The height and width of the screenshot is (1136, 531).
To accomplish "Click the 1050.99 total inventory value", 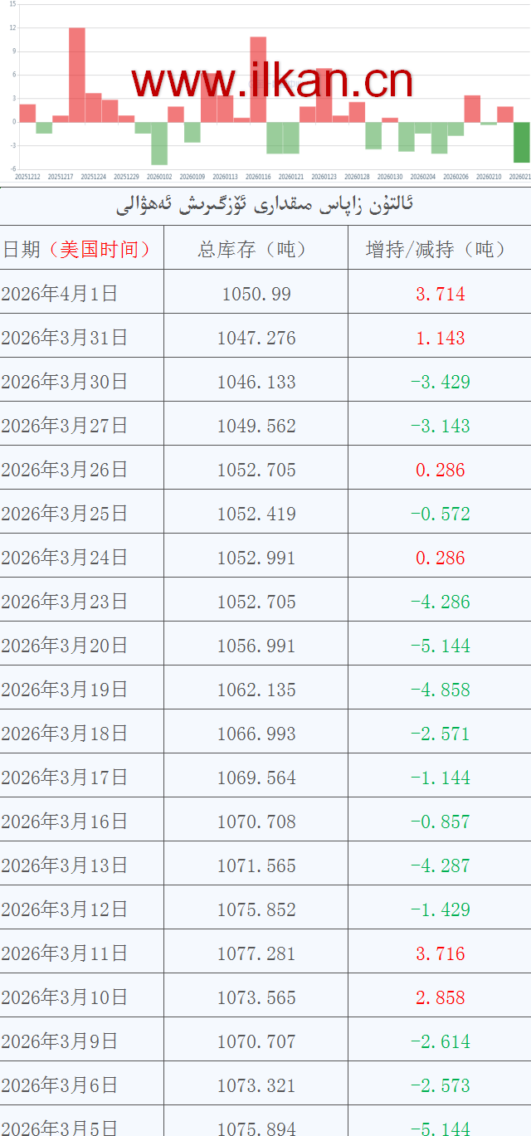I will (256, 293).
